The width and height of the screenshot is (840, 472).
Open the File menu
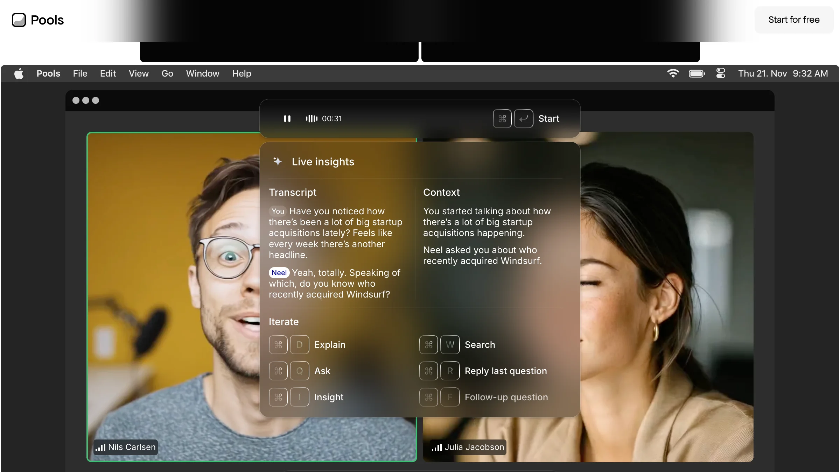80,73
